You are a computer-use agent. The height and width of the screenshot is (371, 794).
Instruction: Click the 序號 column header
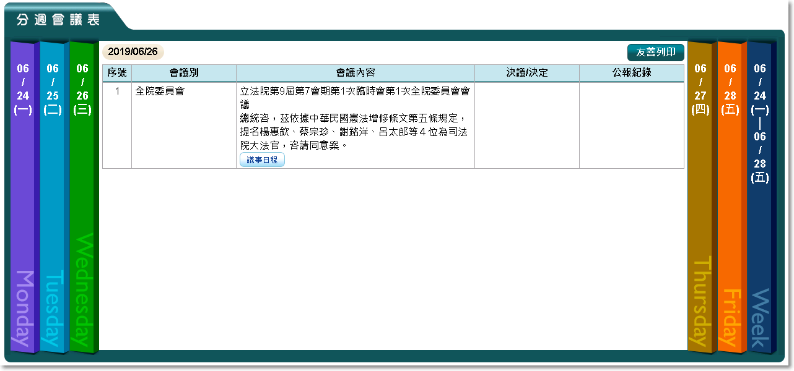(117, 73)
